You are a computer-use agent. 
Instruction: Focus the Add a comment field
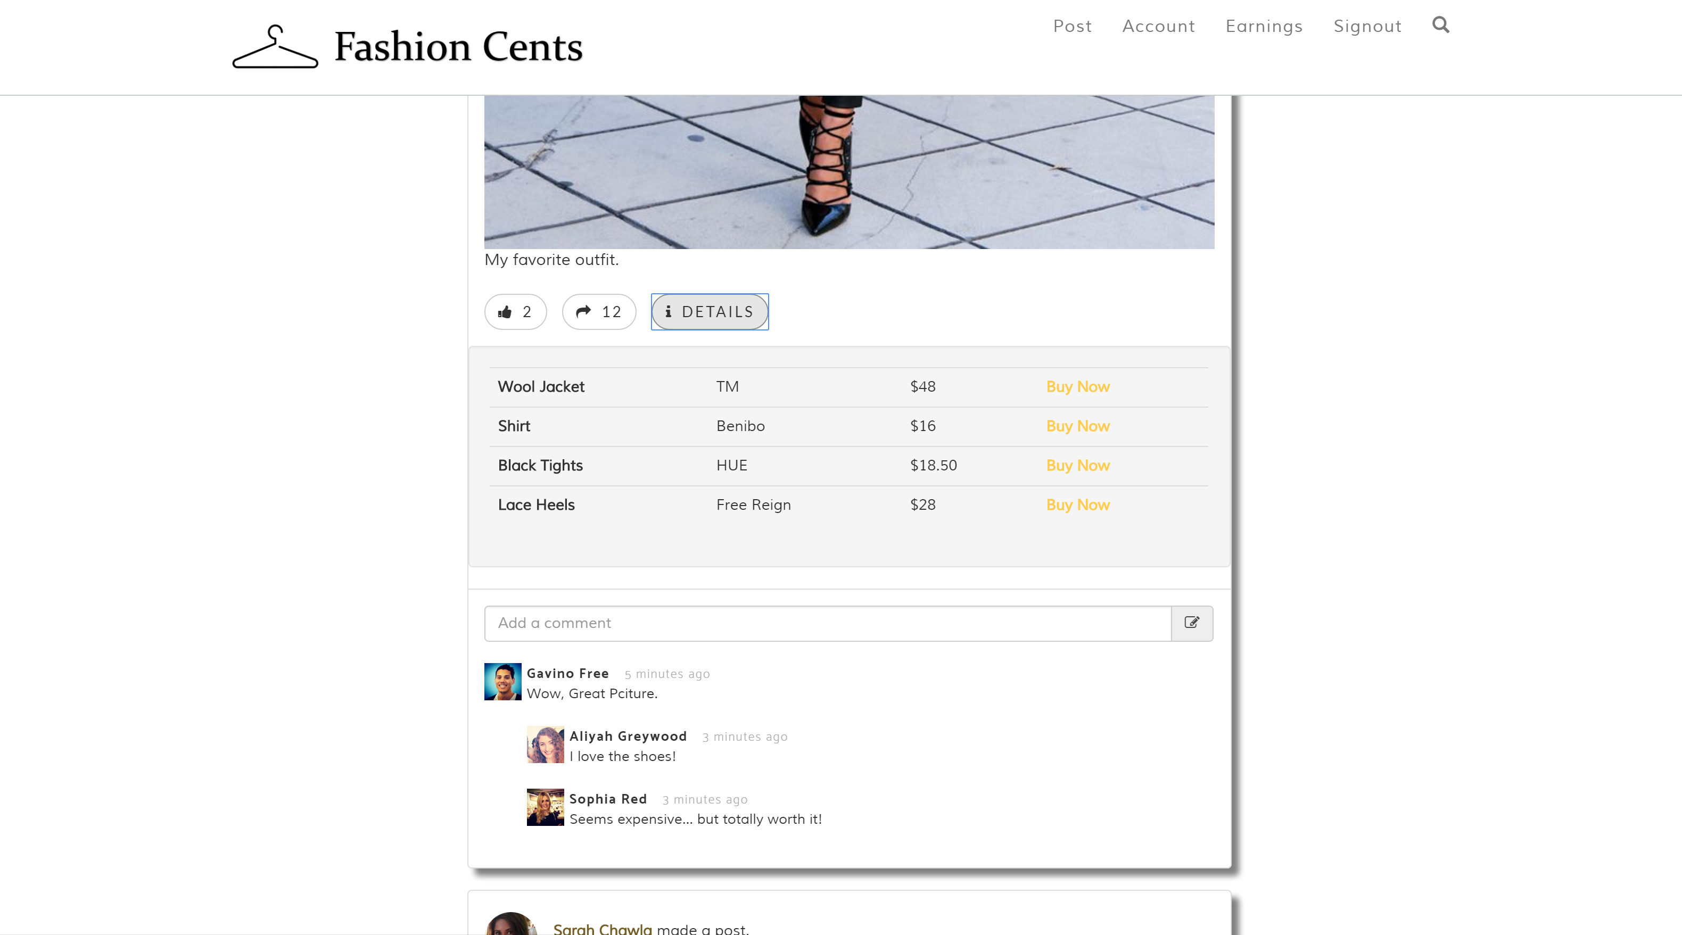click(827, 623)
